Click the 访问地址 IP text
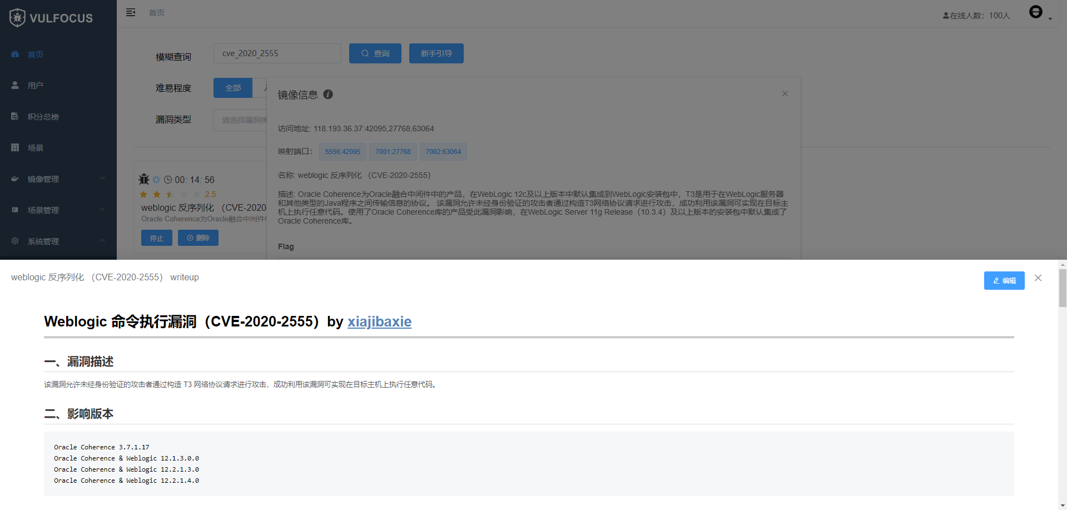 point(374,128)
